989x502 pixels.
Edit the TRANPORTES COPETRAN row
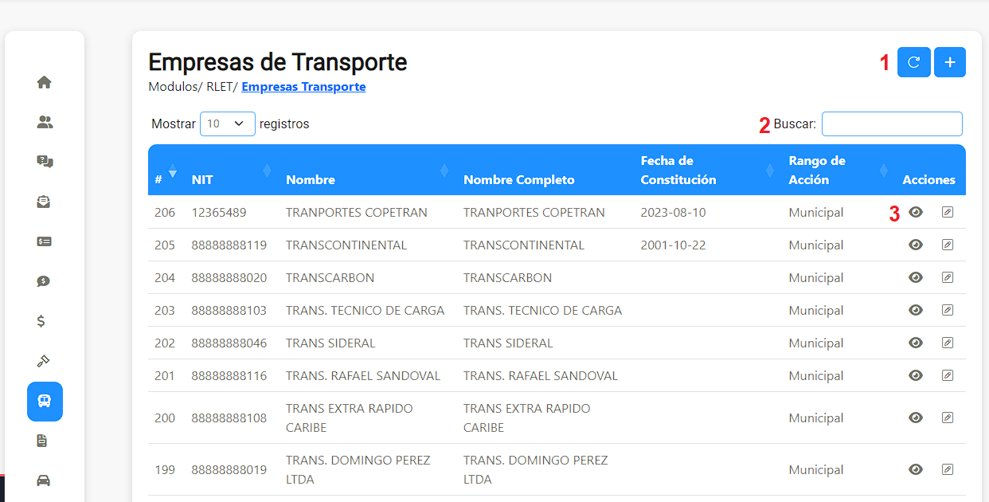947,212
